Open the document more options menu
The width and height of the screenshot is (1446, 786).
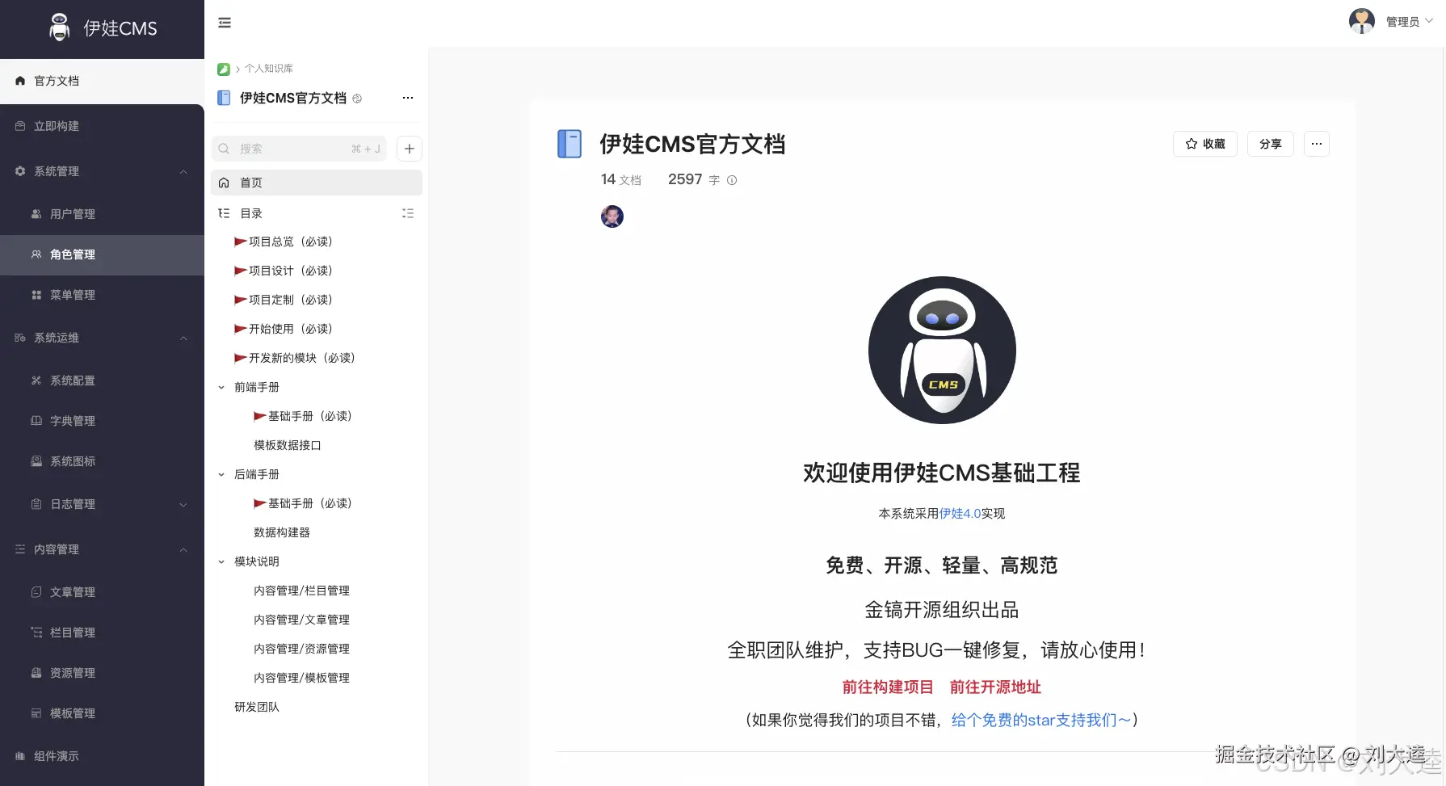tap(1317, 144)
